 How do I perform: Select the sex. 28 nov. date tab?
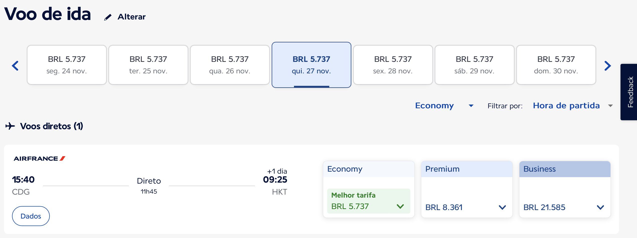coord(393,65)
